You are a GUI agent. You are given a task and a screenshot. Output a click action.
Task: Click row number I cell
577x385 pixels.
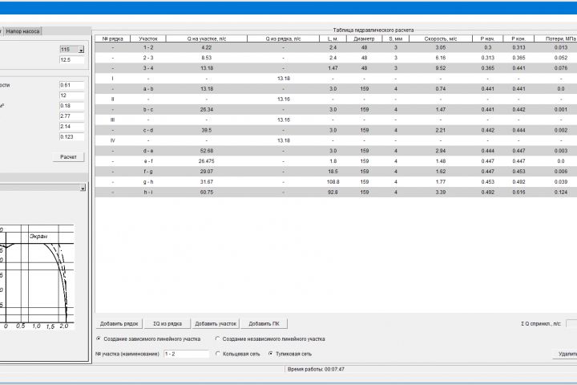coord(113,79)
